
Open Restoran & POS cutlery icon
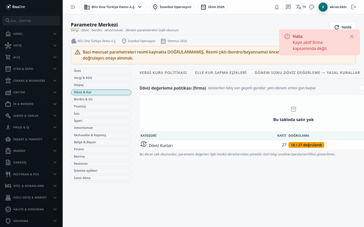click(x=8, y=174)
